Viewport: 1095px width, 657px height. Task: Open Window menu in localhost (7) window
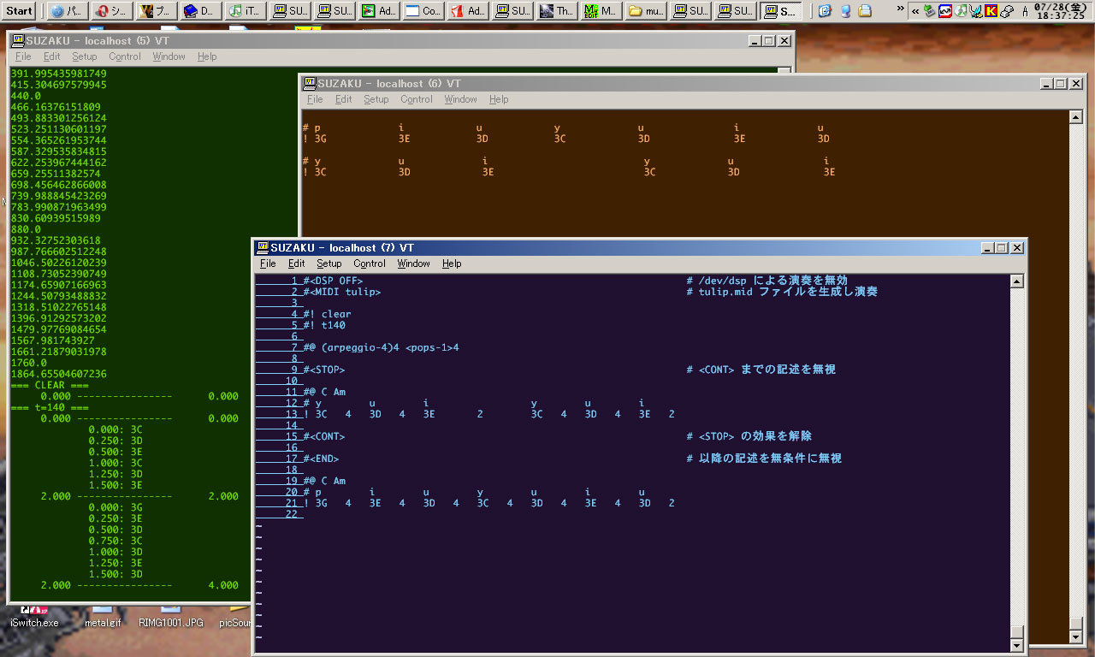[413, 263]
